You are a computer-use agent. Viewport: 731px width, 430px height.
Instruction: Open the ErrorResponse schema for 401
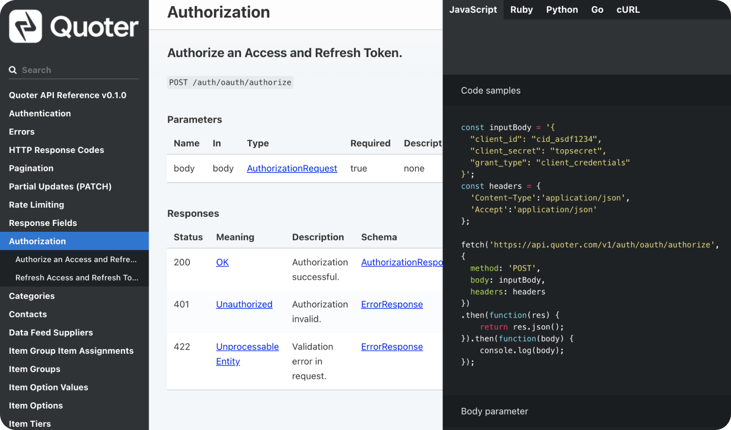coord(392,304)
